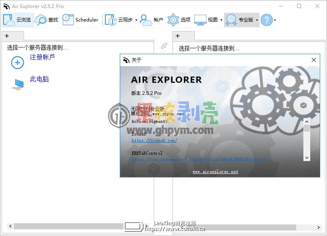Click the 注册帐户 plus circle icon
327x236 pixels.
tap(18, 63)
